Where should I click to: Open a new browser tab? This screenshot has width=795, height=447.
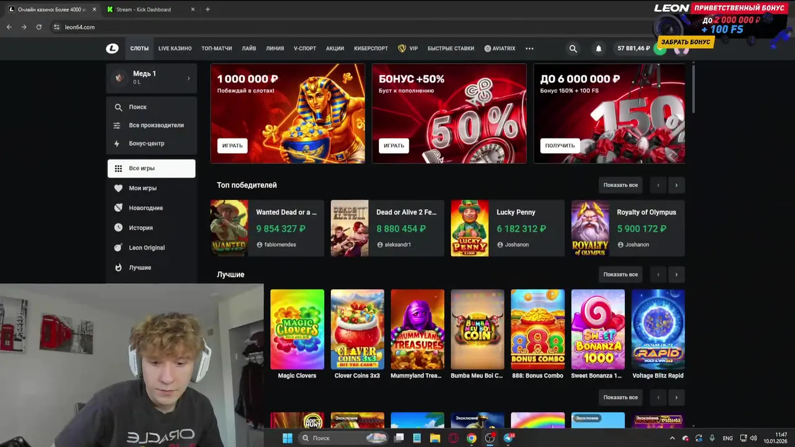[x=207, y=9]
